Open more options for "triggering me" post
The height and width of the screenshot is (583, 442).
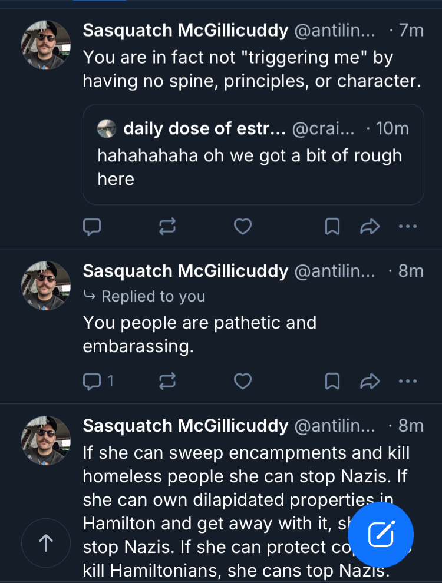[408, 227]
